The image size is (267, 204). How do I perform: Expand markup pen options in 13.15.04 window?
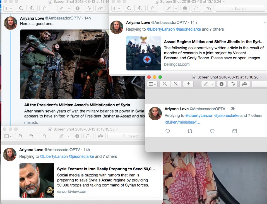[x=176, y=9]
